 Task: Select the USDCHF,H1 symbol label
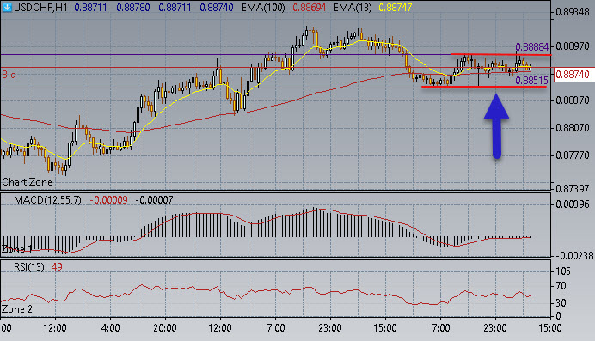pos(40,7)
